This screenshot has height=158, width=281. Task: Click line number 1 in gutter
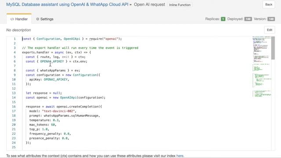pos(14,39)
